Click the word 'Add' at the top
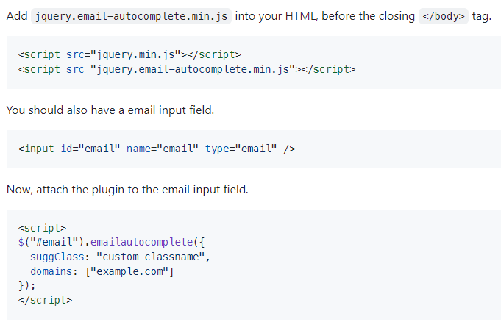The width and height of the screenshot is (501, 322). tap(17, 16)
